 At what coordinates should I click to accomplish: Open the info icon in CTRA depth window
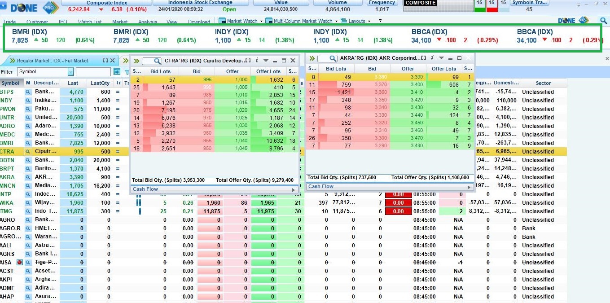tap(257, 60)
